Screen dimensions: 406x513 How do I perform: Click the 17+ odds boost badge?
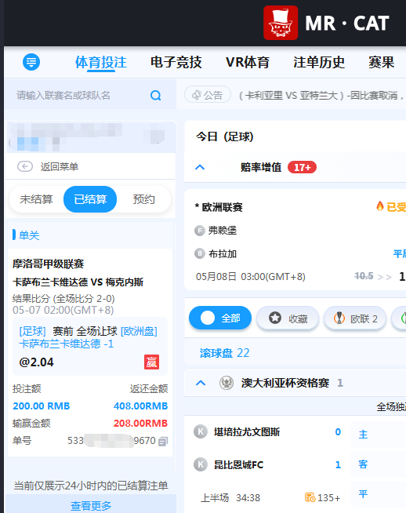(302, 168)
